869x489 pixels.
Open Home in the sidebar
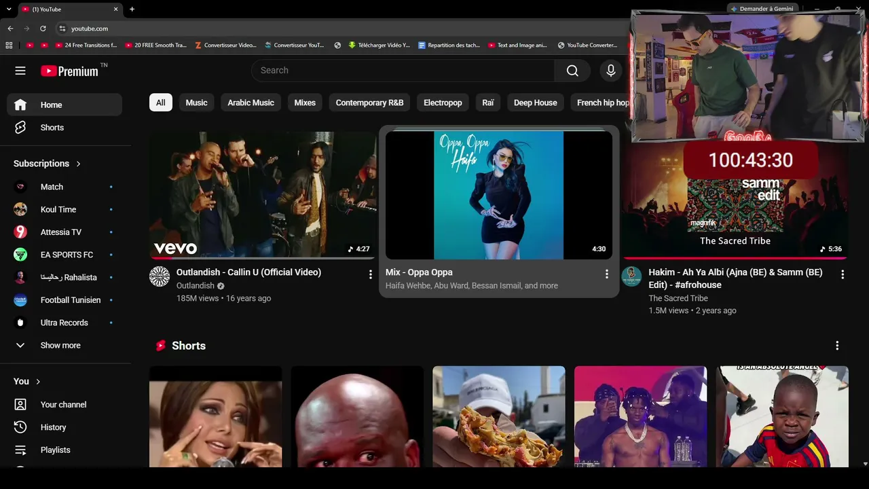(64, 105)
